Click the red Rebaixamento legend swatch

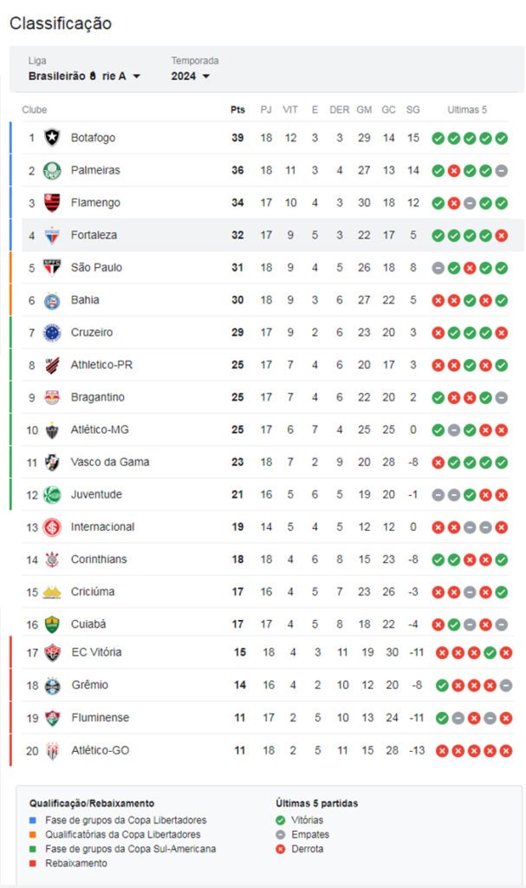click(x=34, y=864)
